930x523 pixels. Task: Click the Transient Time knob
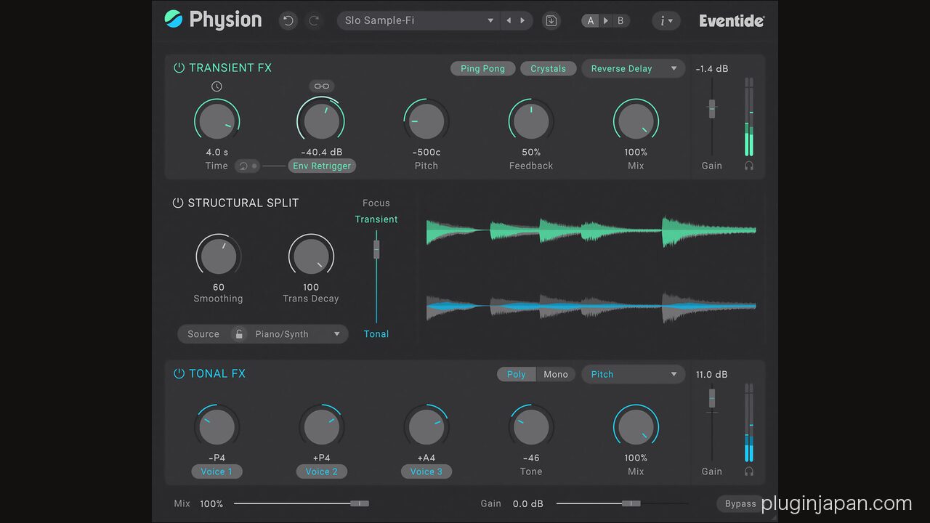point(217,121)
